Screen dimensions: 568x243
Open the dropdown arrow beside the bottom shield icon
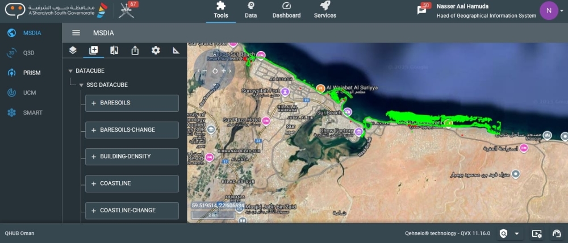(517, 233)
